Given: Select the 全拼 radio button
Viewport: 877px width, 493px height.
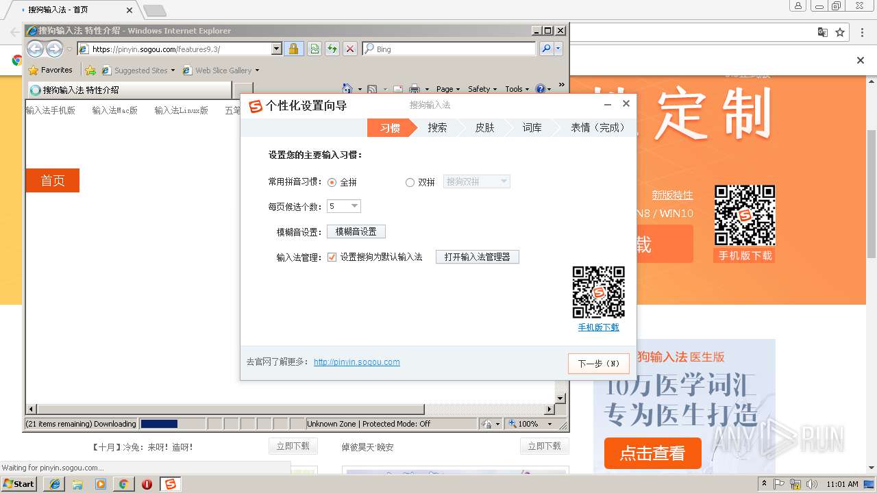Looking at the screenshot, I should tap(332, 182).
